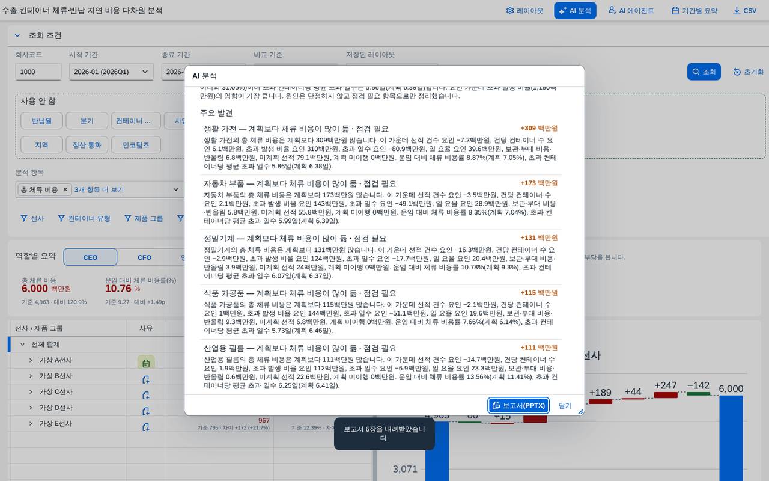Image resolution: width=769 pixels, height=481 pixels.
Task: Open the 컨테이너 유형 filter funnel
Action: coord(84,218)
